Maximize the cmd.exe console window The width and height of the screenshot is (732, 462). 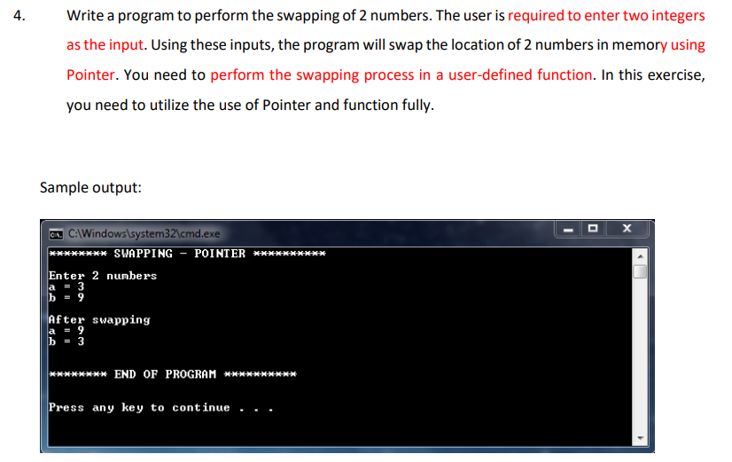click(593, 229)
